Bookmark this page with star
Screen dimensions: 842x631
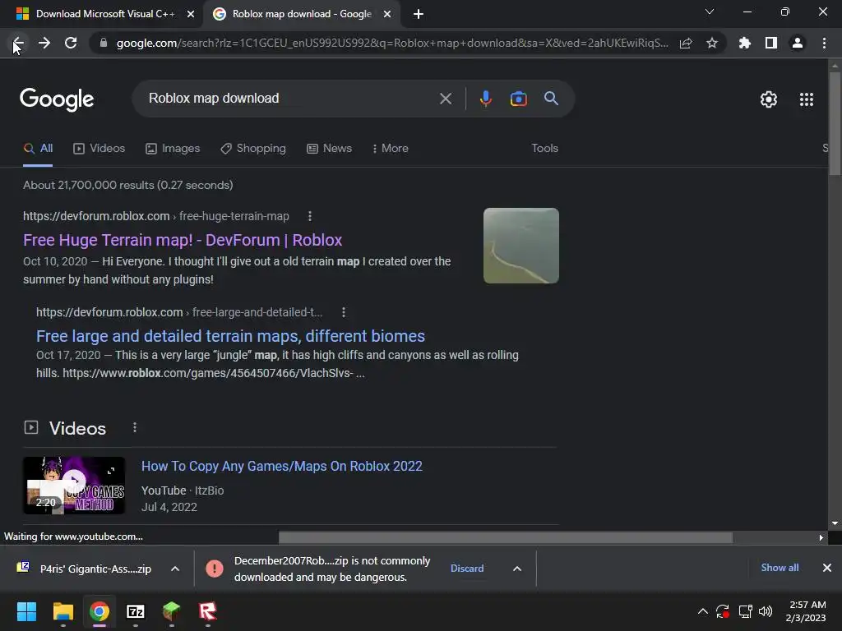(x=712, y=43)
